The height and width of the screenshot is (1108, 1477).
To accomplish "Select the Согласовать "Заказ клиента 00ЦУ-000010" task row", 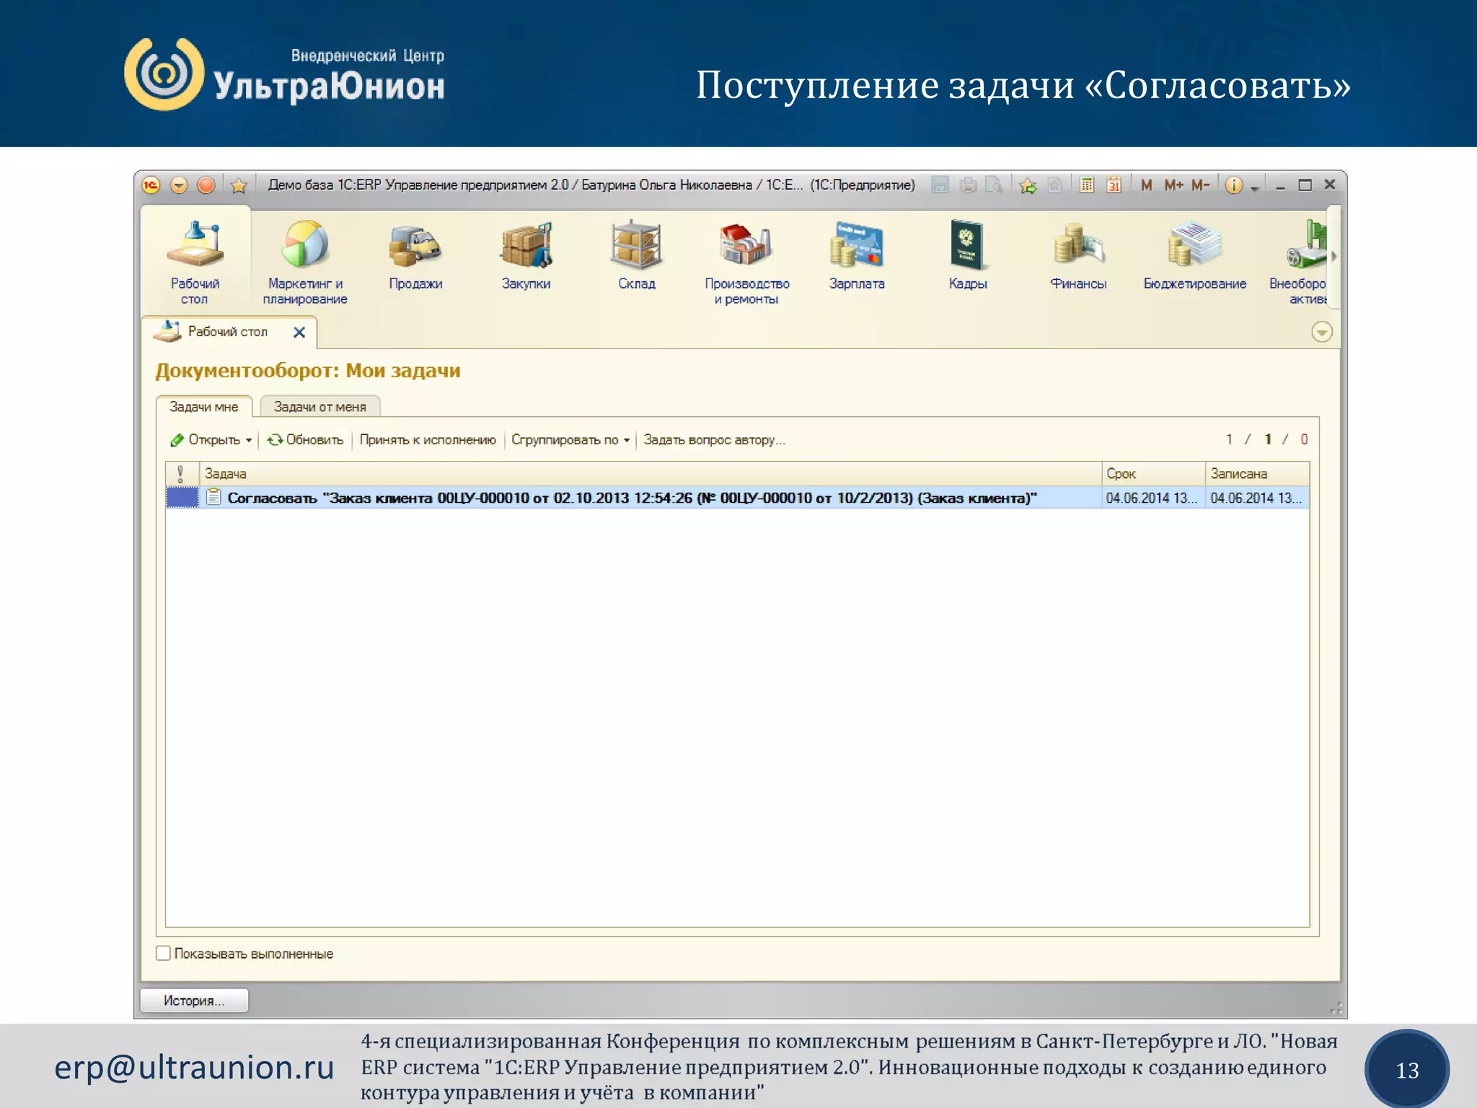I will click(737, 498).
